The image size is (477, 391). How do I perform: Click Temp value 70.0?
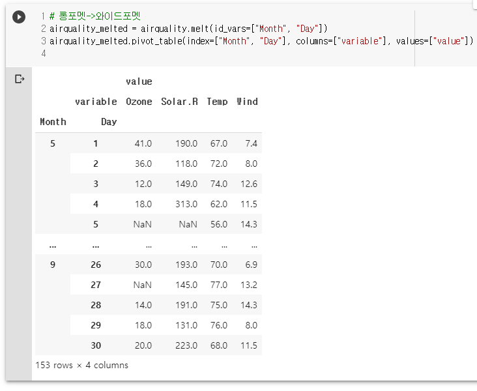[219, 265]
